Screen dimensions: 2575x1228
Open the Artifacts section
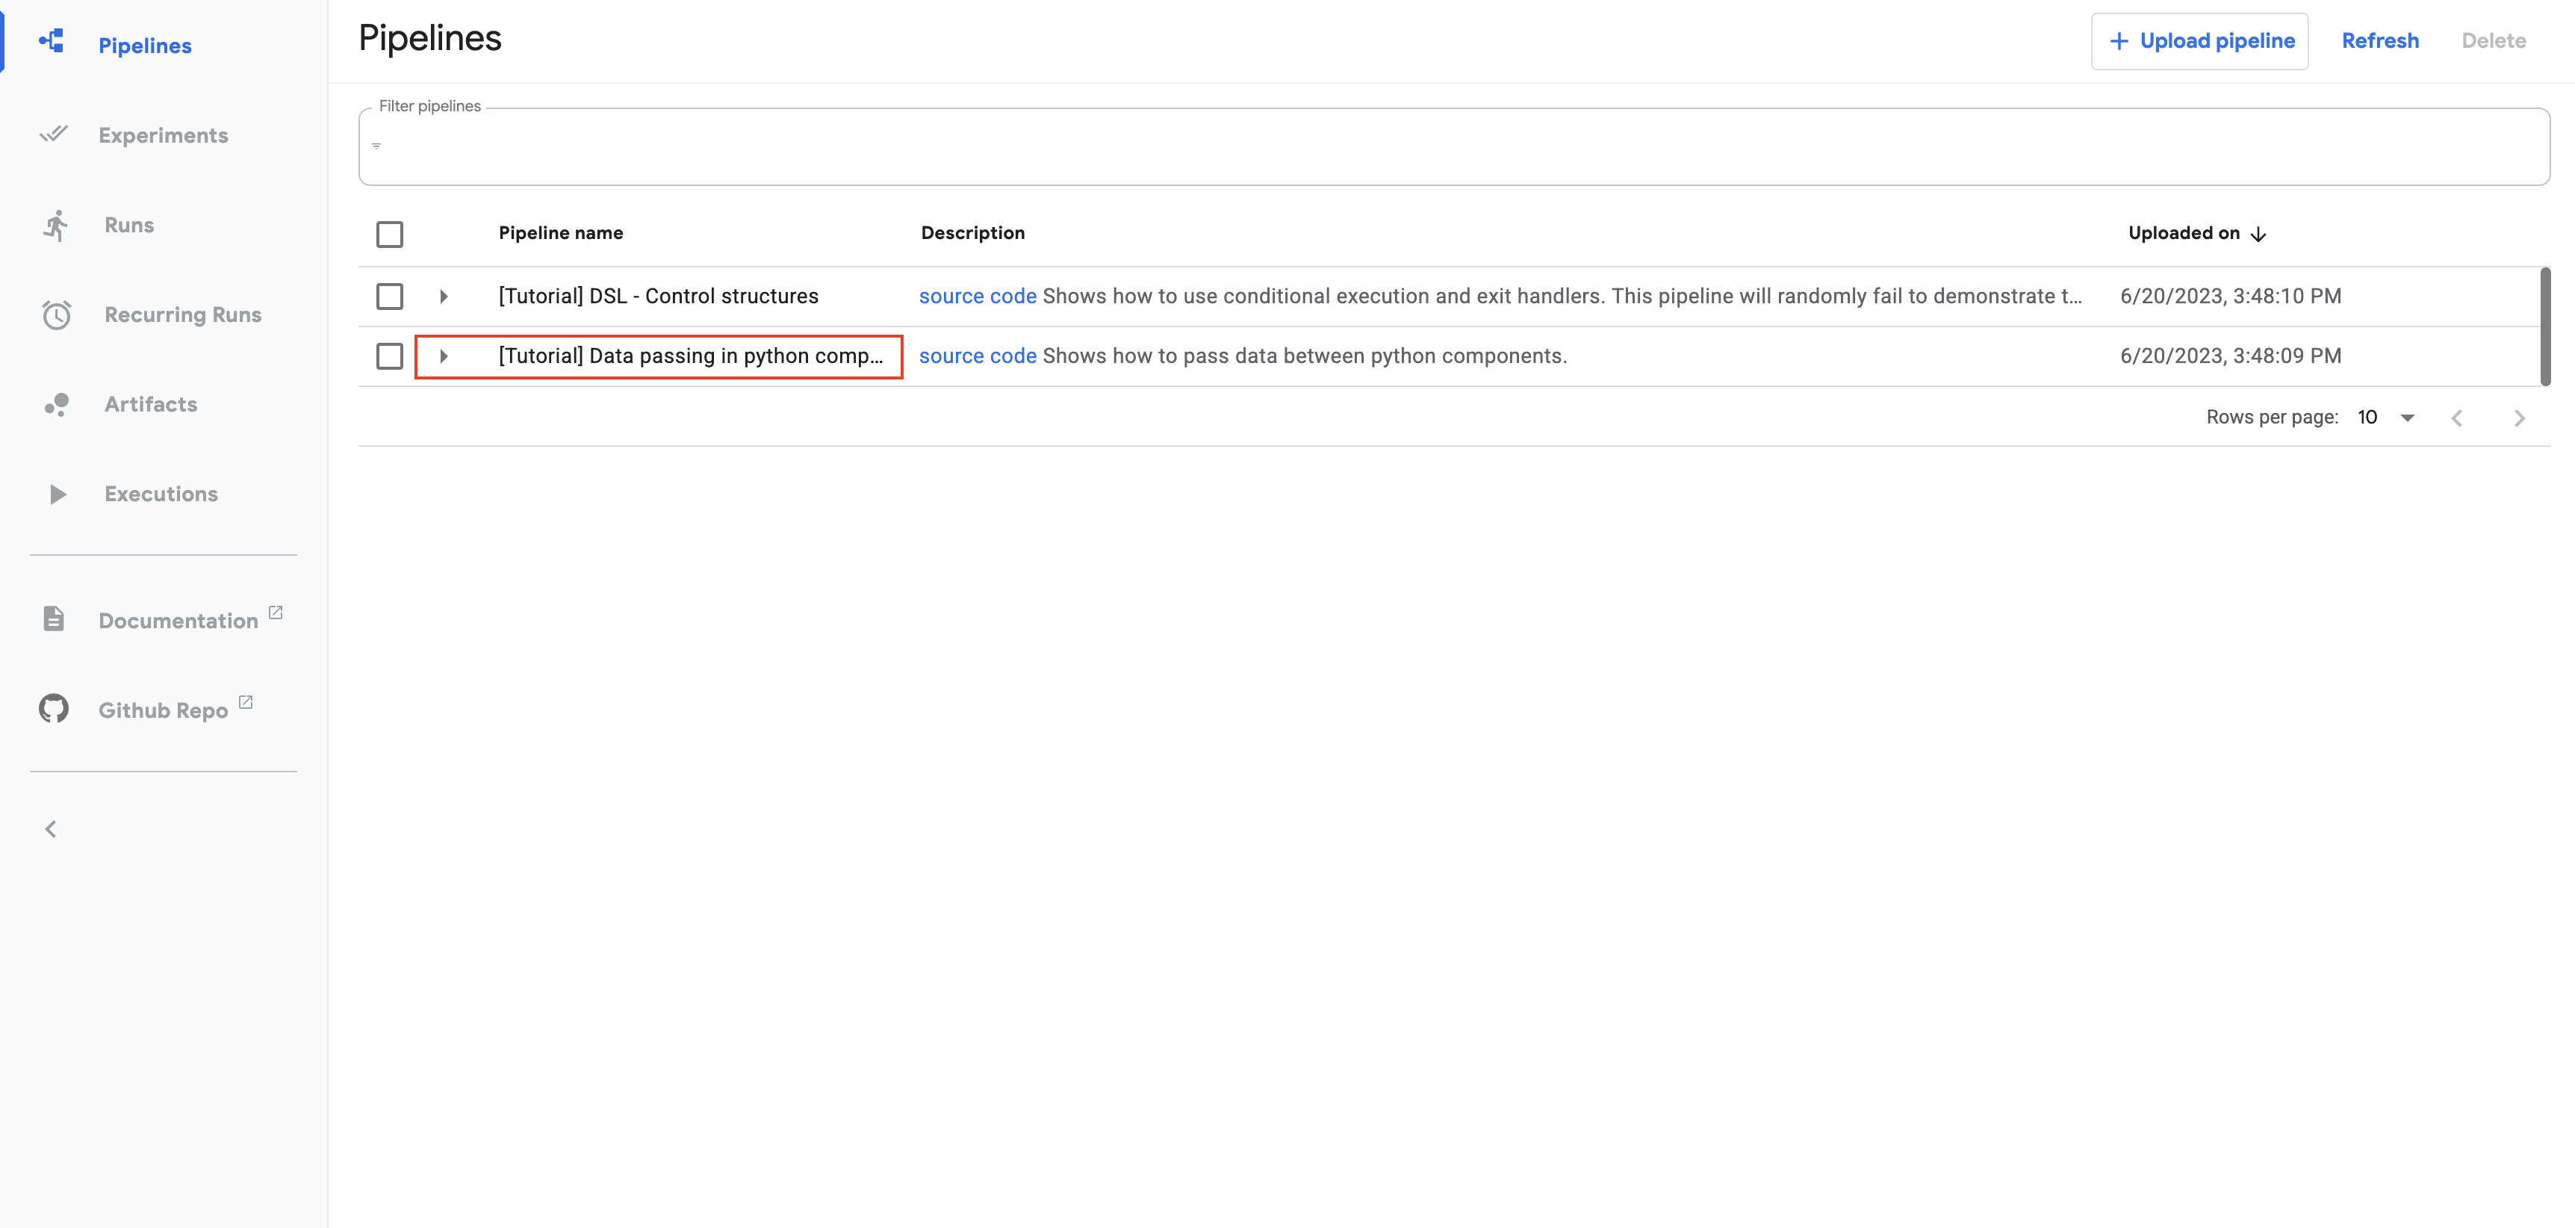point(151,404)
